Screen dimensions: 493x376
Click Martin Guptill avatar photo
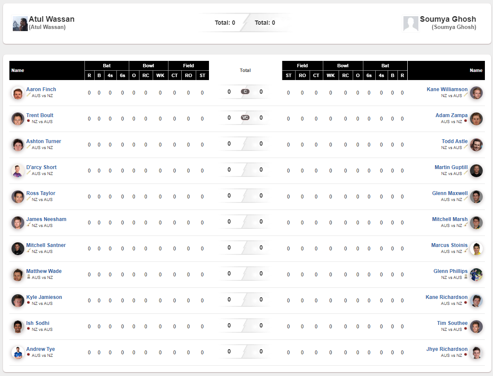point(476,171)
